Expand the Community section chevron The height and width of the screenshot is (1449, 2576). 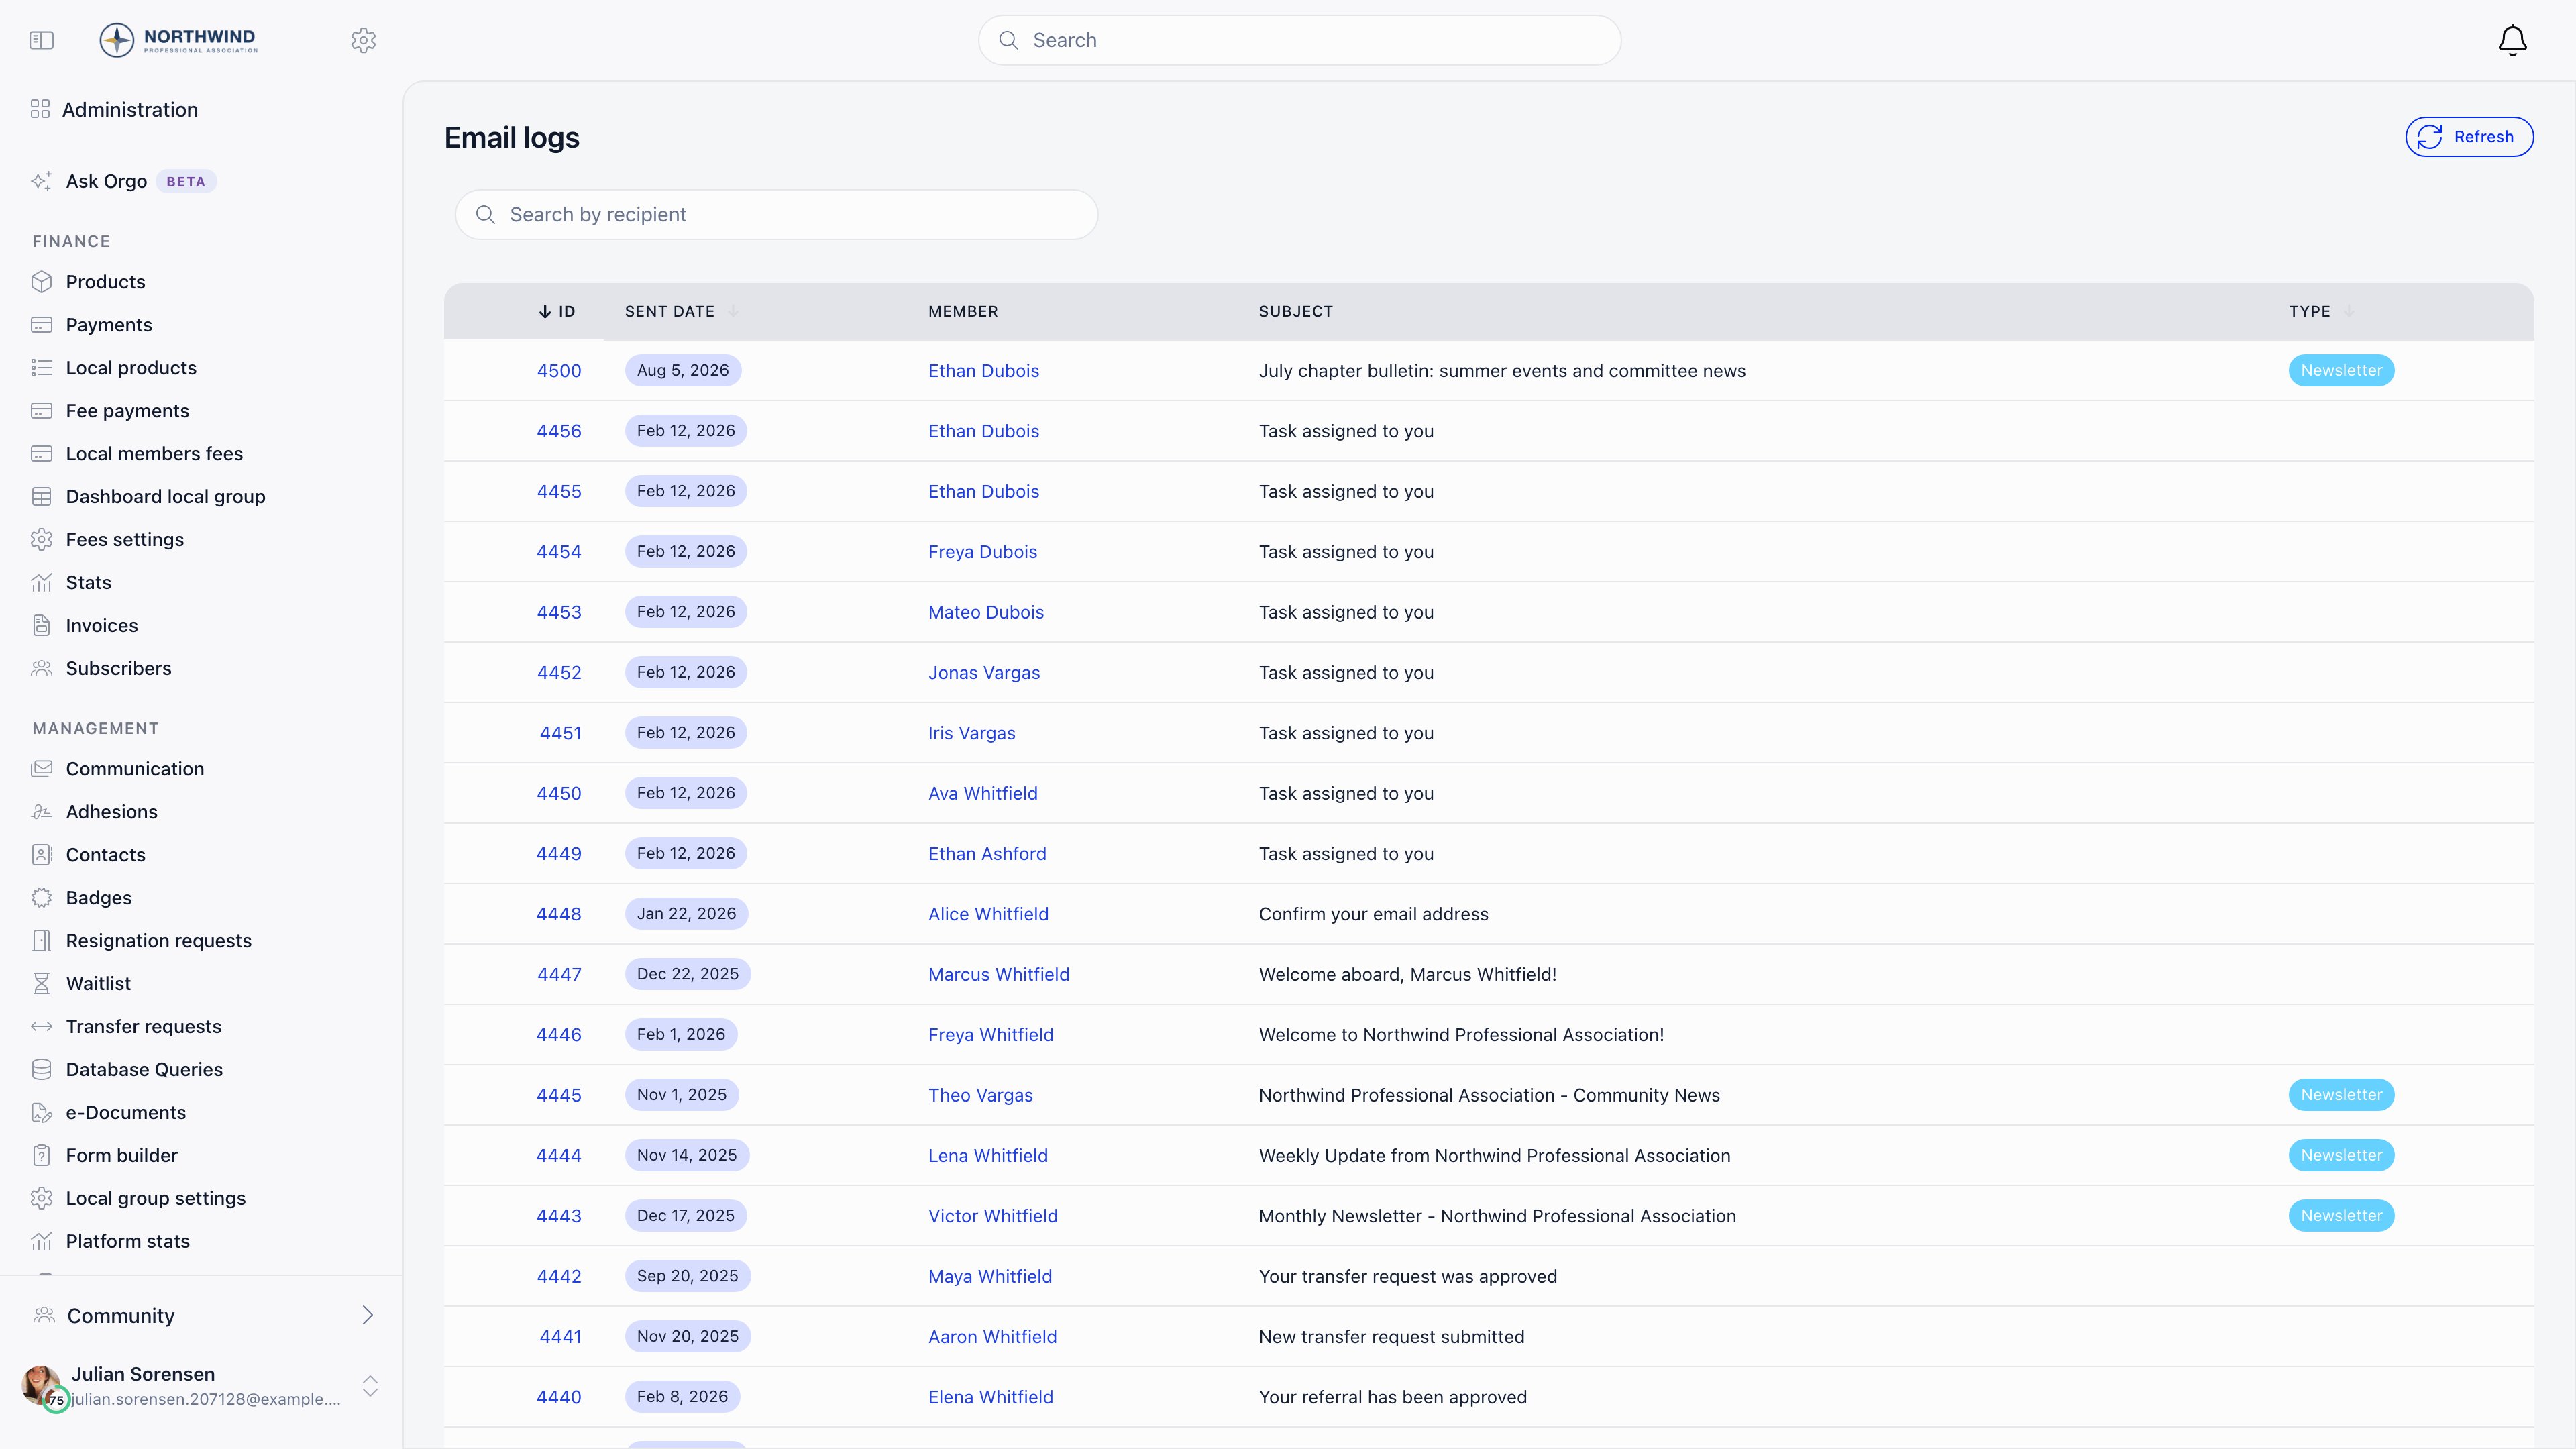367,1315
